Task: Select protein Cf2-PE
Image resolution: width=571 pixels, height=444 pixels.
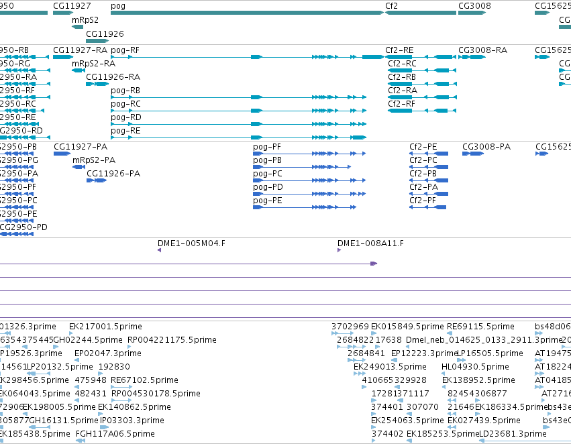Action: pos(429,154)
